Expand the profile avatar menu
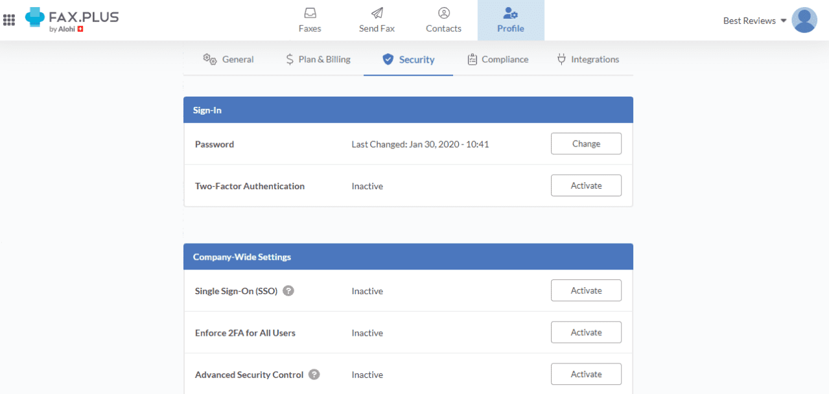The image size is (829, 394). (804, 20)
